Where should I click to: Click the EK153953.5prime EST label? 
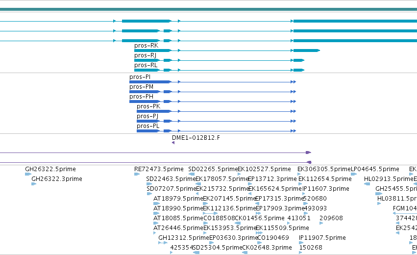click(230, 229)
